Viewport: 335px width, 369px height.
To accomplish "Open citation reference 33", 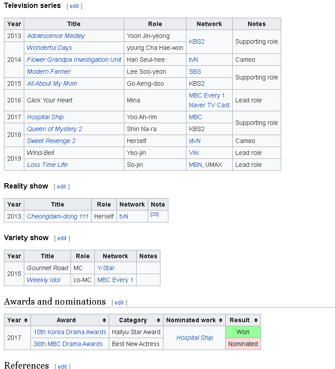I will coord(154,214).
